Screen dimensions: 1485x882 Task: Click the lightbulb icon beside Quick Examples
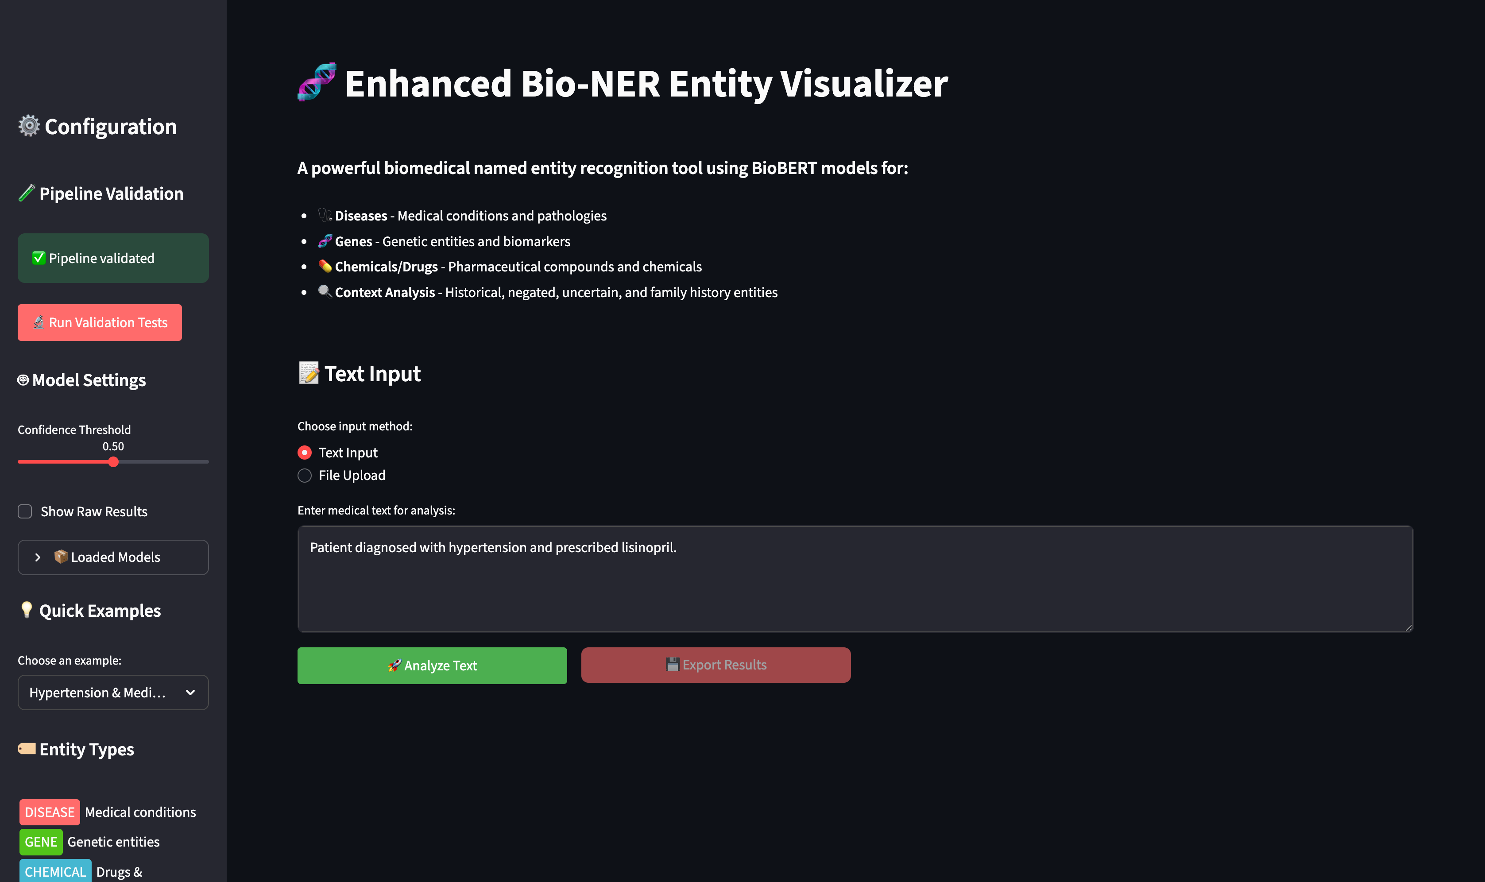[27, 610]
